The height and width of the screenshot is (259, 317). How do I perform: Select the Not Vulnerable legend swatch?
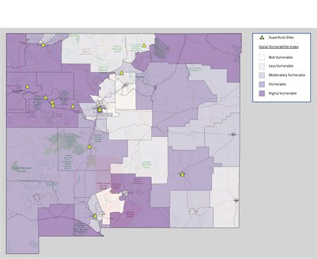[x=261, y=58]
